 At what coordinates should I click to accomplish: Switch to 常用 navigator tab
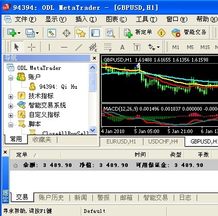pos(16,139)
